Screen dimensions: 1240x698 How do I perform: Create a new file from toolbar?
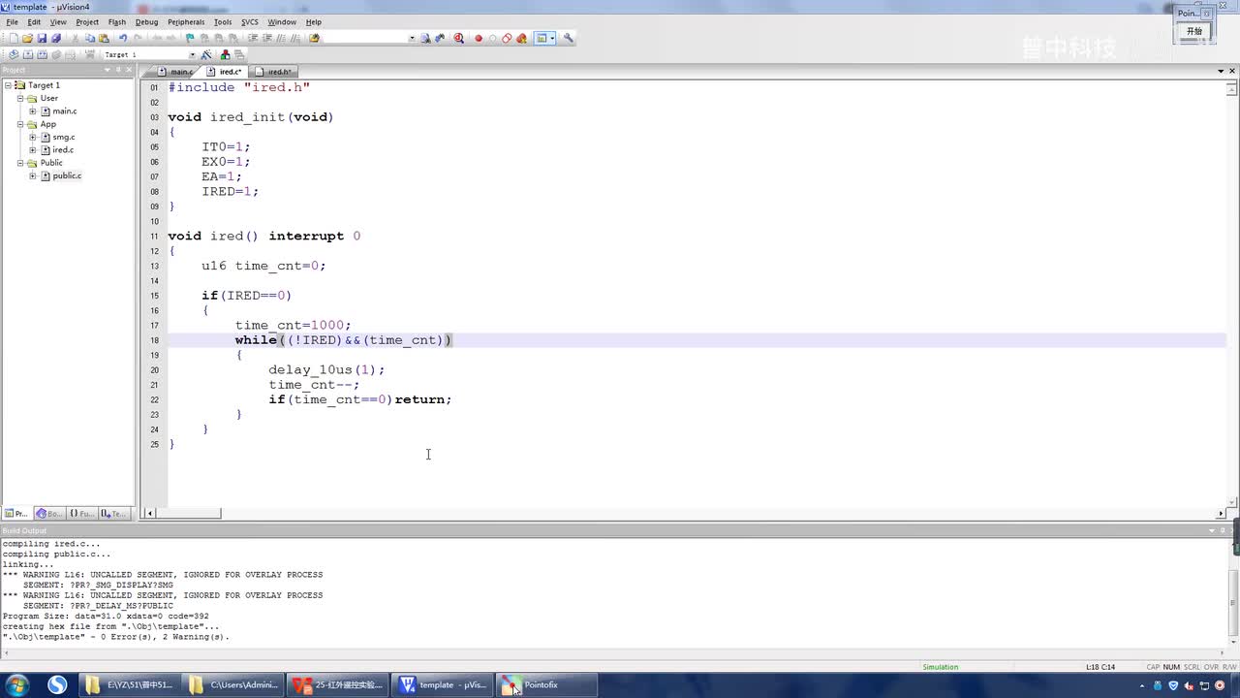[14, 39]
